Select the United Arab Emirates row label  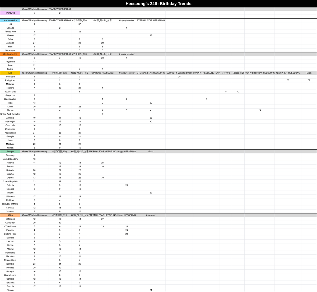point(10,114)
